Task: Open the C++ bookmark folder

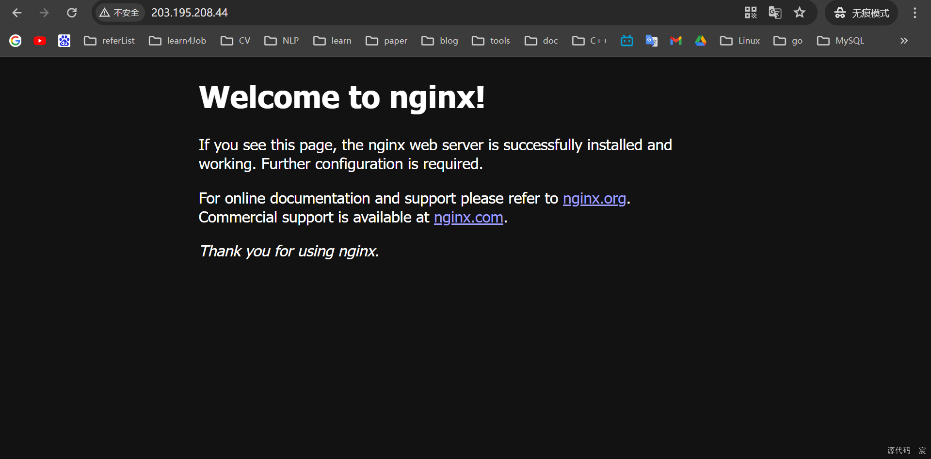Action: (x=590, y=41)
